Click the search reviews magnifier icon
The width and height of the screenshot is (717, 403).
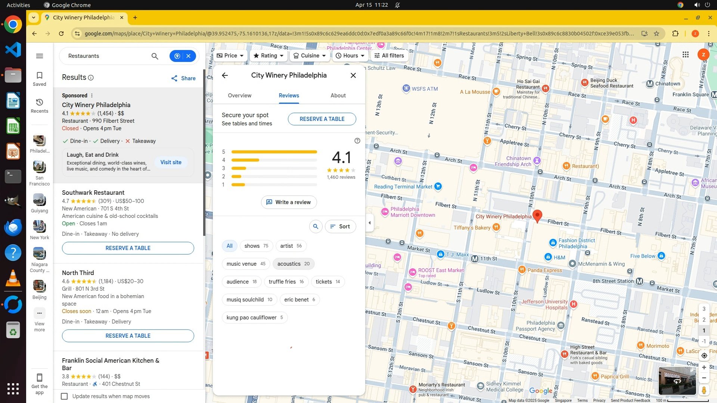316,227
